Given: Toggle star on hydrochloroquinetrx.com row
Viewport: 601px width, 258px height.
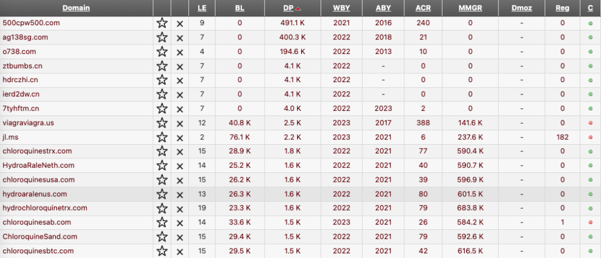Looking at the screenshot, I should pos(162,209).
